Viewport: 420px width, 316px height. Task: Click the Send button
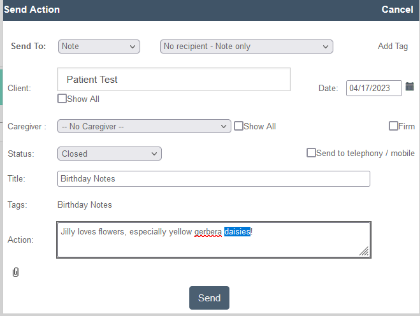209,298
